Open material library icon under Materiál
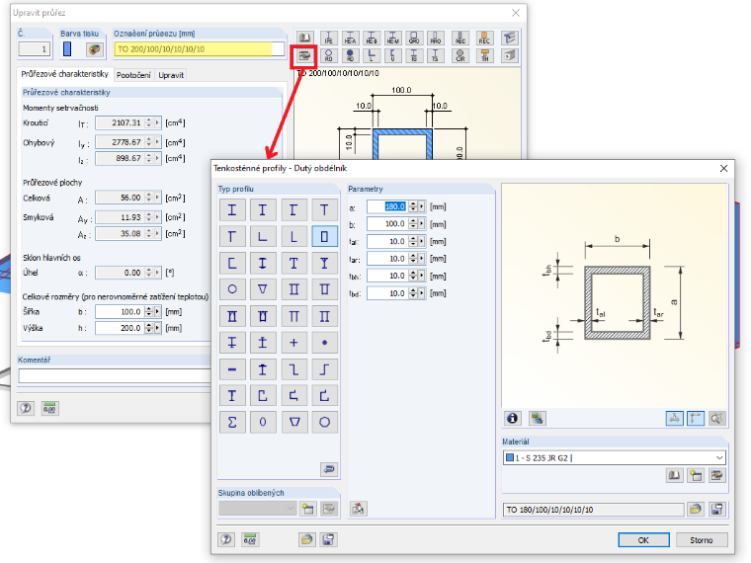751x563 pixels. 674,475
